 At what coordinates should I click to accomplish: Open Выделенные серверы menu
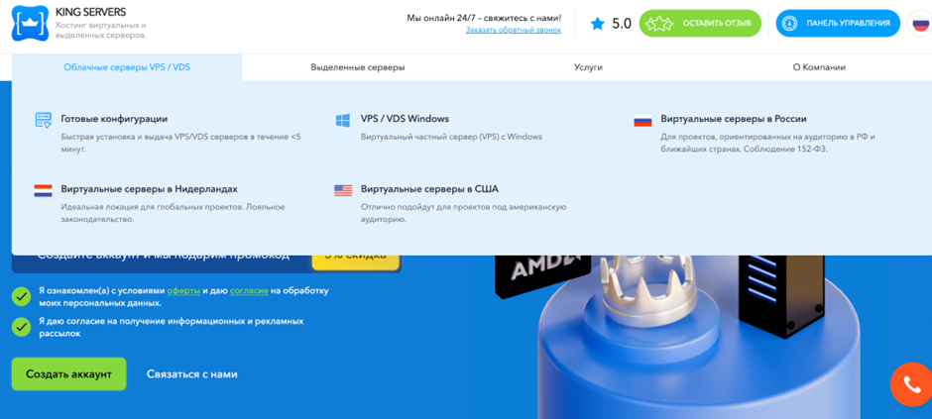pos(358,67)
